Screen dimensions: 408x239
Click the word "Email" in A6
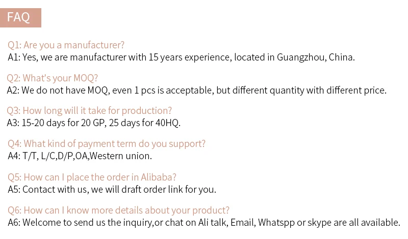pos(242,222)
